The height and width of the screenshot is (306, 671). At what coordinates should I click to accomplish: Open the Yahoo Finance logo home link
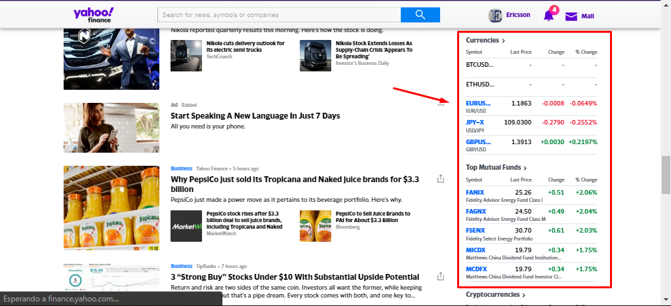pos(93,14)
